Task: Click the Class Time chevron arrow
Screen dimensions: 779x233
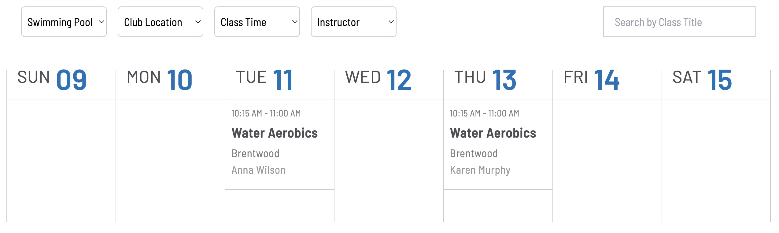Action: (x=294, y=22)
